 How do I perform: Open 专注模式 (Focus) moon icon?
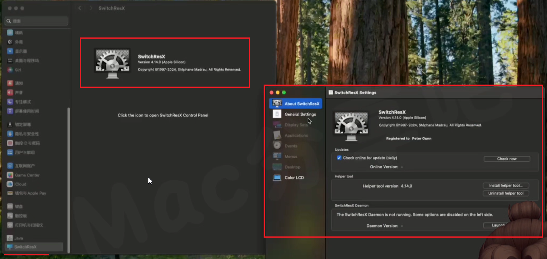pos(10,102)
